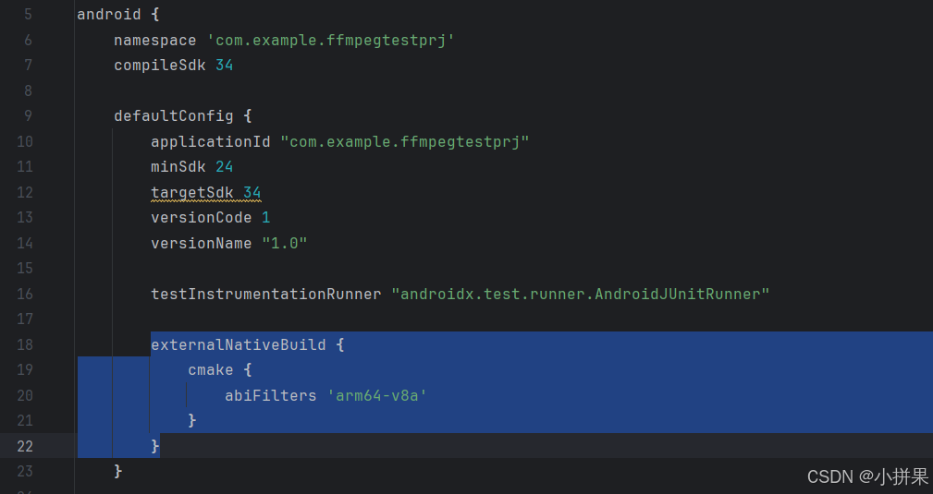
Task: Click the 'abiFilters' property
Action: 271,395
